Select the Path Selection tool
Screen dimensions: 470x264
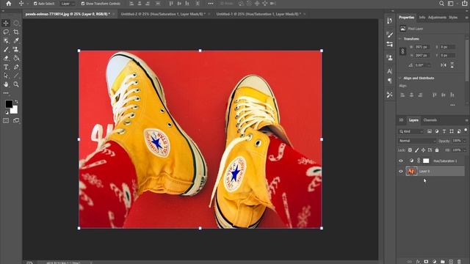click(x=6, y=76)
